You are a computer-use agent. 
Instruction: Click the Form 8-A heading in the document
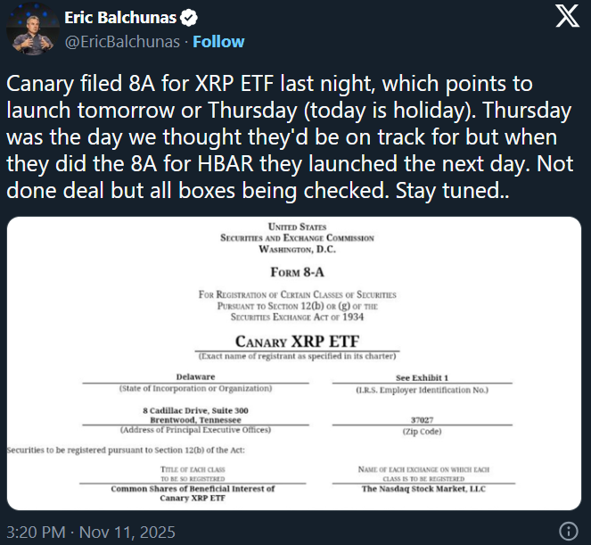[x=297, y=272]
